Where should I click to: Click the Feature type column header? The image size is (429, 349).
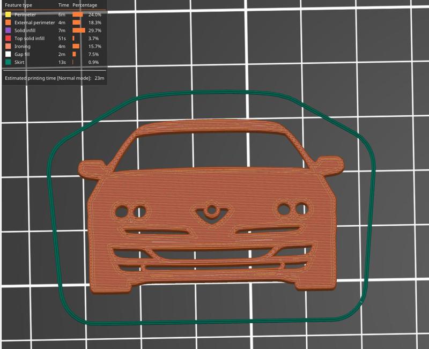pos(20,5)
